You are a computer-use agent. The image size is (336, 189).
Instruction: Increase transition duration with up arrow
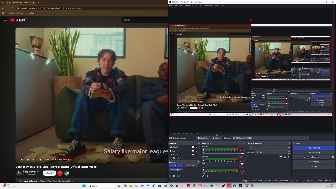pos(289,151)
